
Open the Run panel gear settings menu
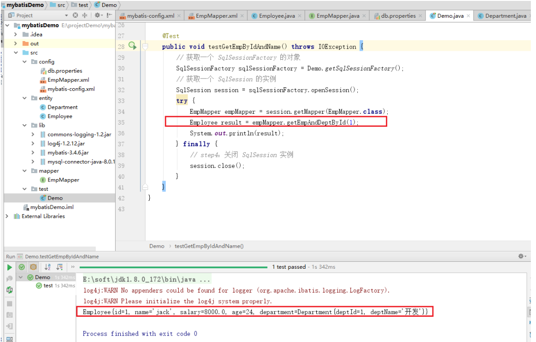[x=522, y=256]
